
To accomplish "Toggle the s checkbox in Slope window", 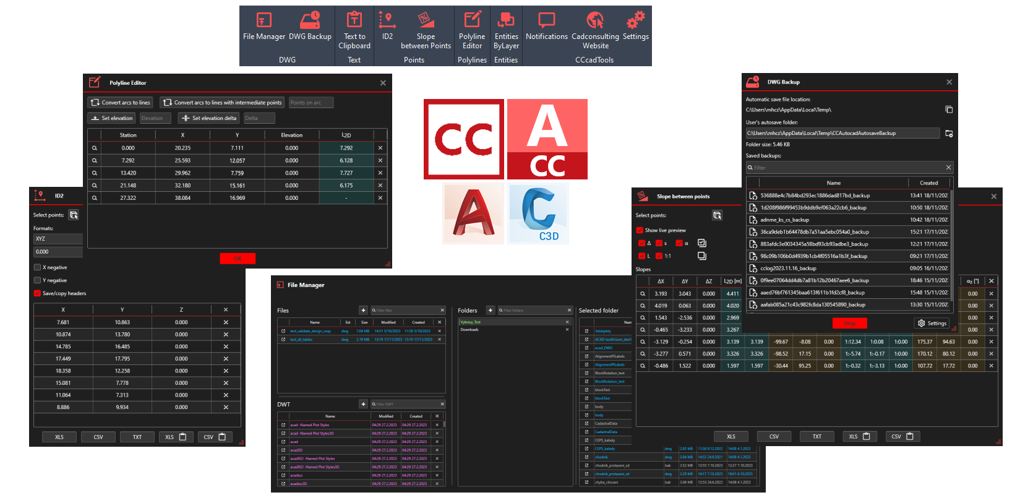I will pos(659,243).
